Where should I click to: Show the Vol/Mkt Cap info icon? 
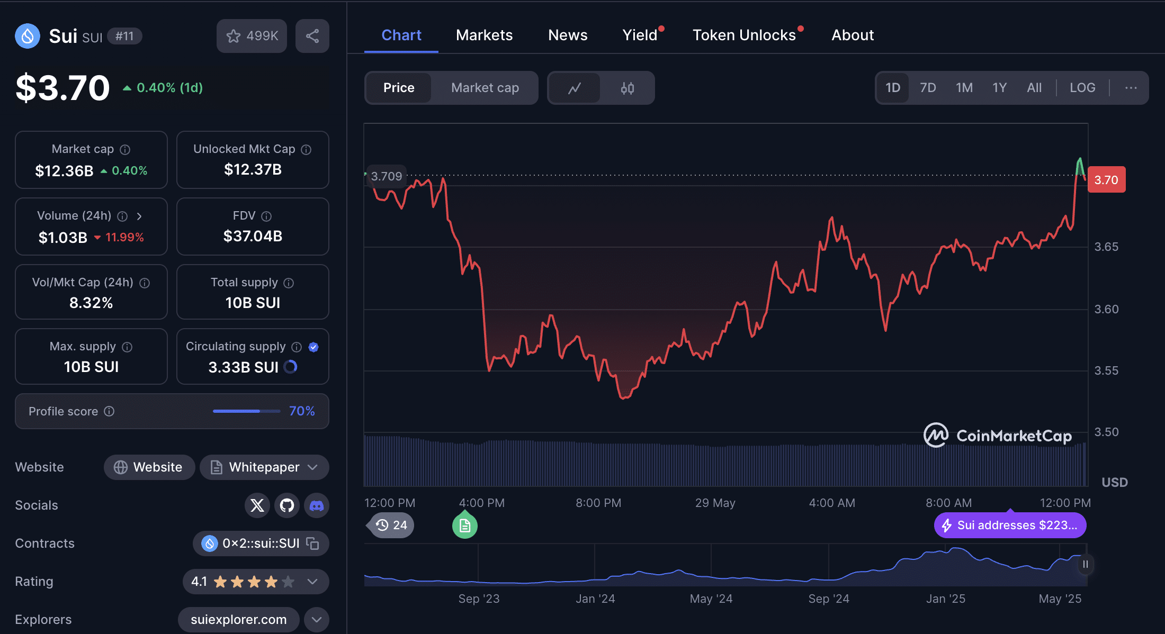click(x=145, y=283)
